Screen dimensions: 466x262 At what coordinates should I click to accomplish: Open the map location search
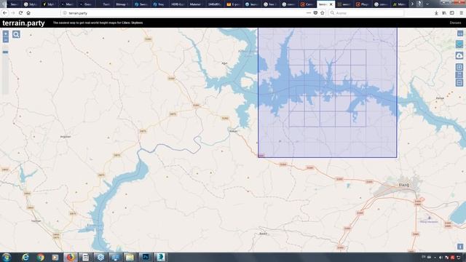click(x=16, y=34)
